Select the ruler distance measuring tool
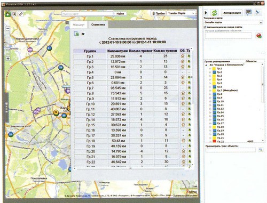The height and width of the screenshot is (203, 267). click(x=21, y=14)
